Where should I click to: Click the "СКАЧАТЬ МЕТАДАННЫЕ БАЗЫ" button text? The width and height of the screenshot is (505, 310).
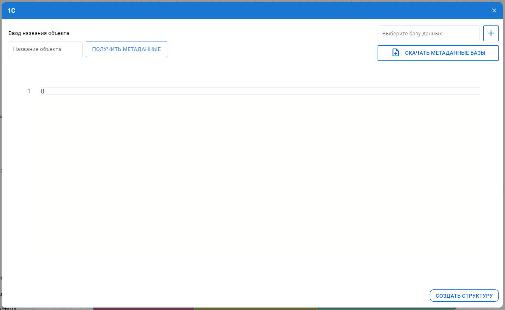pyautogui.click(x=445, y=53)
